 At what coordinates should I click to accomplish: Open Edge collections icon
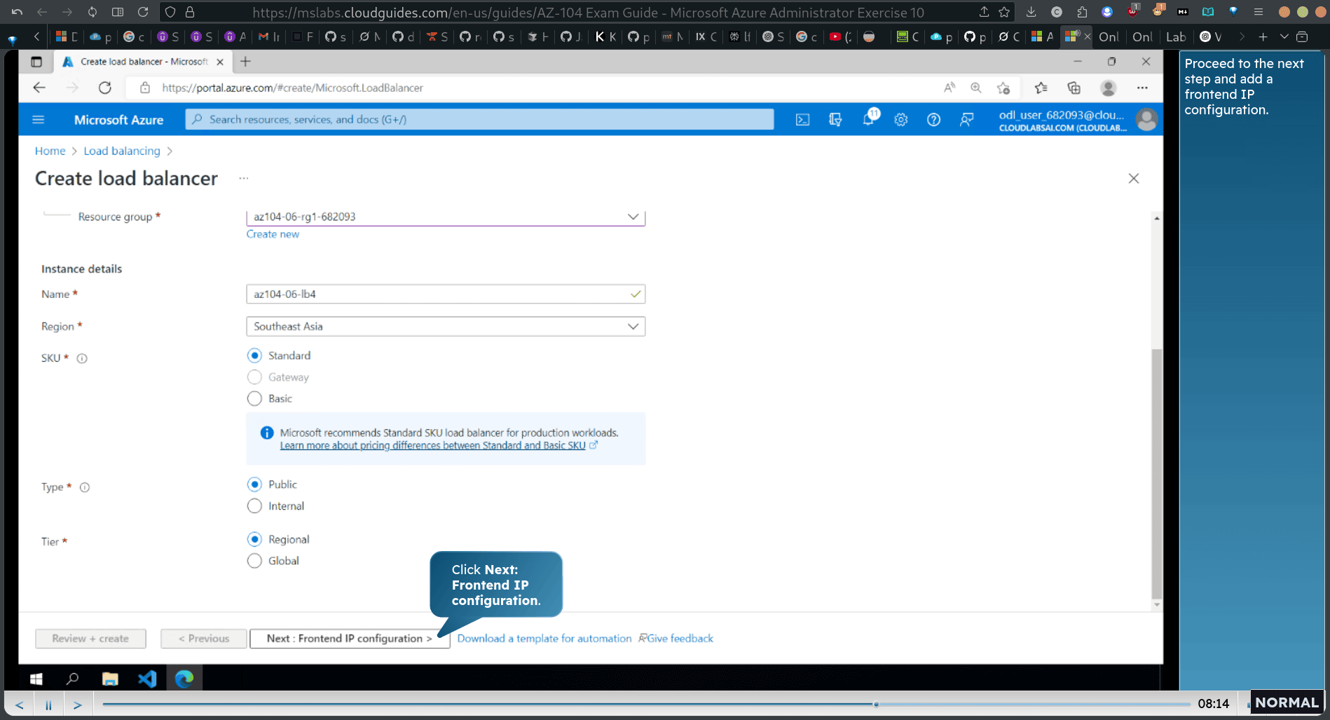[x=1074, y=88]
